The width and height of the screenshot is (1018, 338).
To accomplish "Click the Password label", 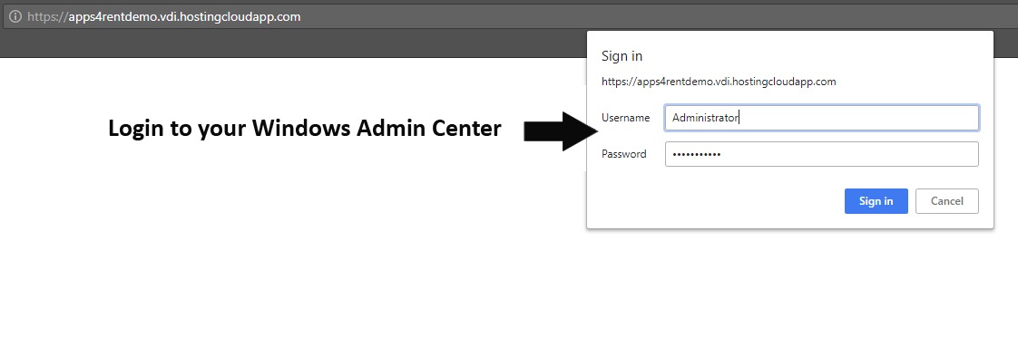I will pos(624,154).
